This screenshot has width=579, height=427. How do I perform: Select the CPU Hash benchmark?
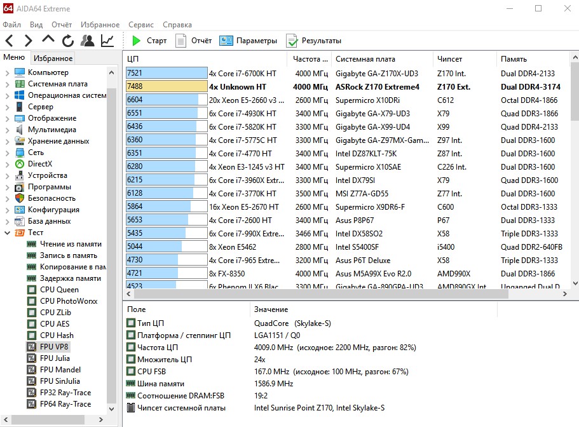point(50,335)
